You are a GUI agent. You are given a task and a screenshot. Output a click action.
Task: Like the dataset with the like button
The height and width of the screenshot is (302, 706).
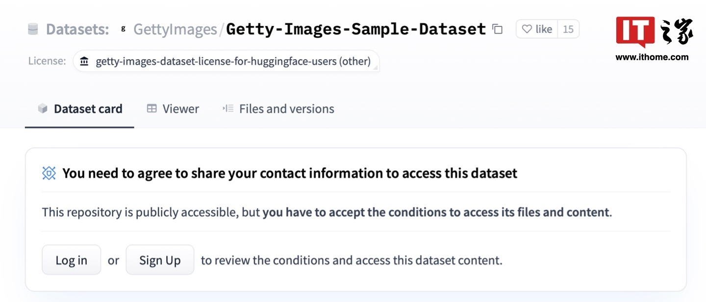(537, 29)
